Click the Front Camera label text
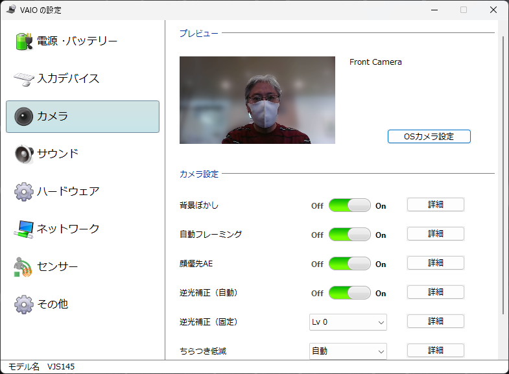Image resolution: width=509 pixels, height=374 pixels. pos(375,62)
